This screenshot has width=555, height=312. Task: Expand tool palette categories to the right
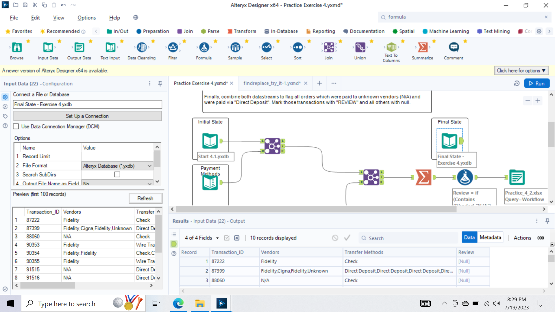coord(549,31)
